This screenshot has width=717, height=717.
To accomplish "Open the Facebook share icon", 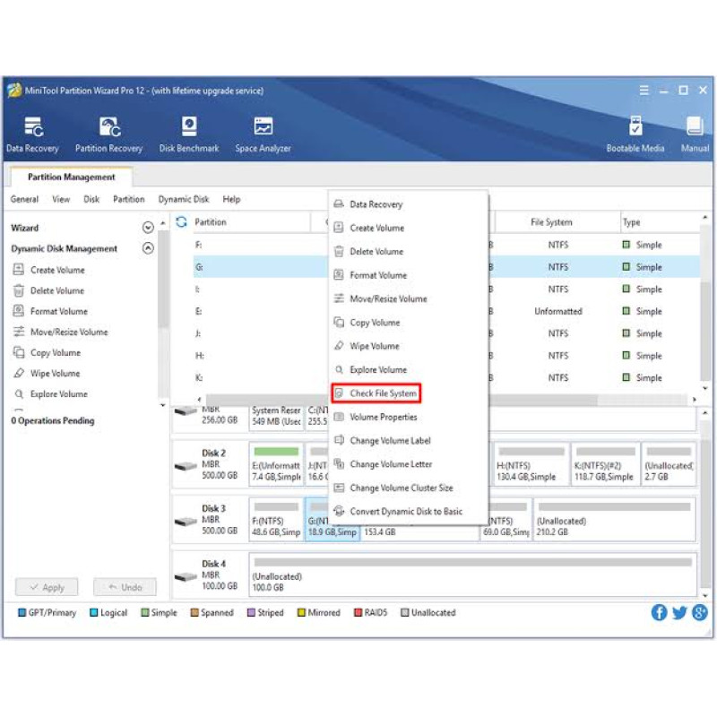I will (659, 612).
